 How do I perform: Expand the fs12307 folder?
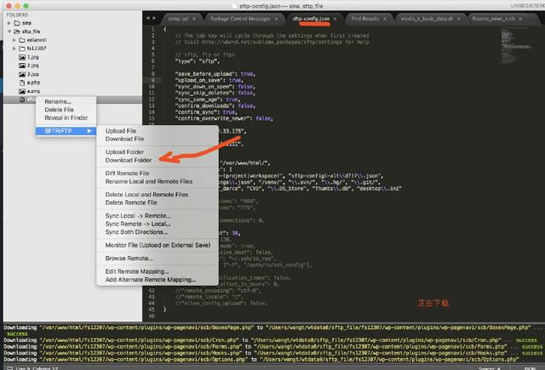point(14,48)
